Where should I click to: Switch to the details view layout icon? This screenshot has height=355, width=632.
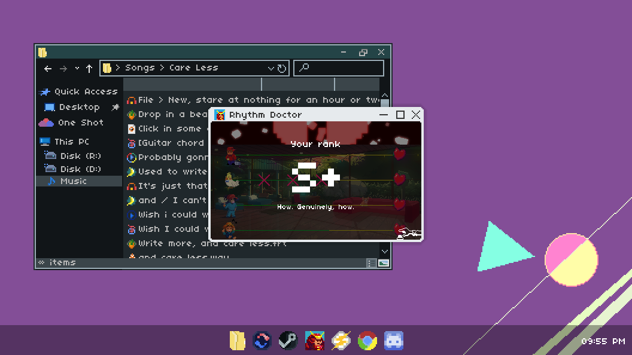371,263
